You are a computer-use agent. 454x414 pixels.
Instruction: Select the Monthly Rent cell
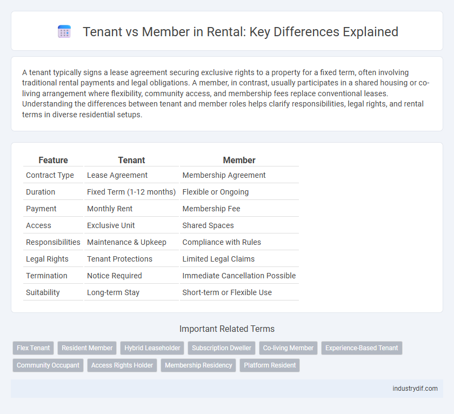click(x=110, y=209)
